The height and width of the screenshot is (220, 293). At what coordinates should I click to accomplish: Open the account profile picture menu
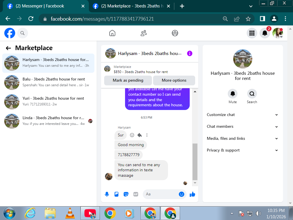pos(278,33)
